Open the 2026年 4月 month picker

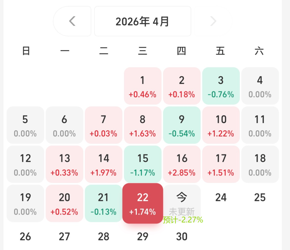143,21
